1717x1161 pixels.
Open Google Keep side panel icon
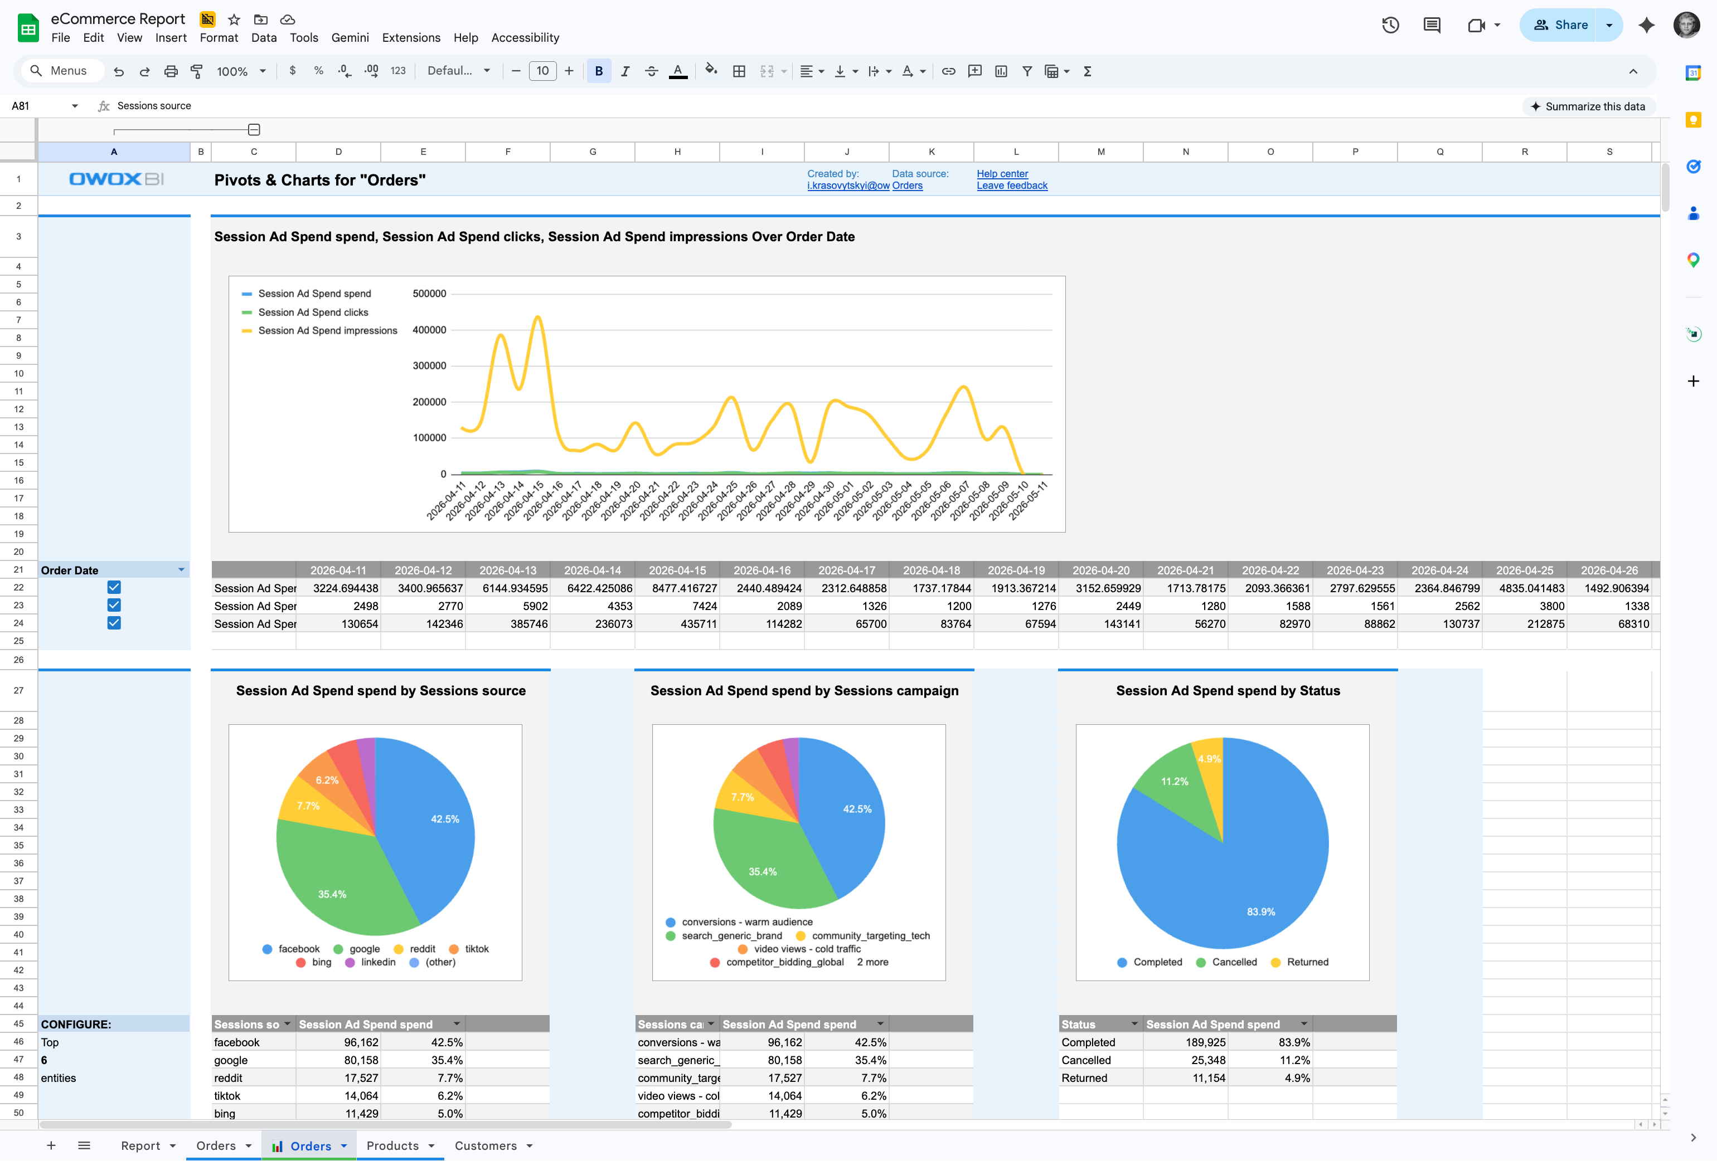coord(1694,120)
